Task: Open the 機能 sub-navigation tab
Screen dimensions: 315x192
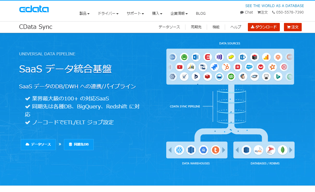Action: pyautogui.click(x=216, y=27)
